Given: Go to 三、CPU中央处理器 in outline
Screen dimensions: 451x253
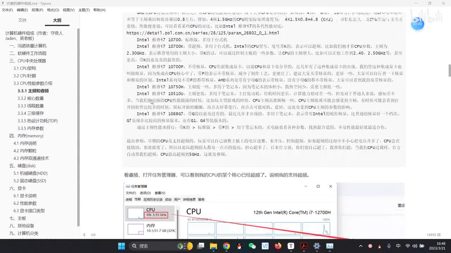Looking at the screenshot, I should [27, 61].
